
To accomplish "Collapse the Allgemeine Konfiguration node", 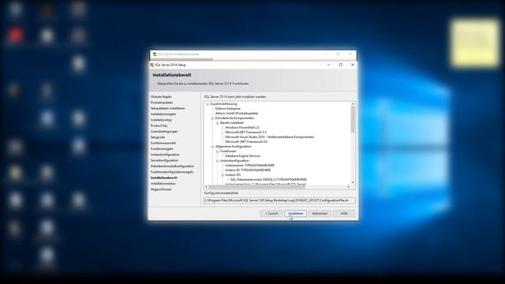I will (x=212, y=147).
